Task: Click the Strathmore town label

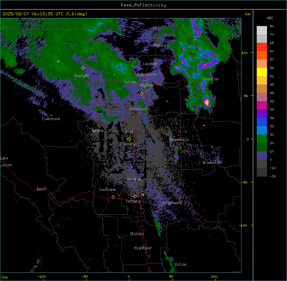Action: click(x=172, y=203)
